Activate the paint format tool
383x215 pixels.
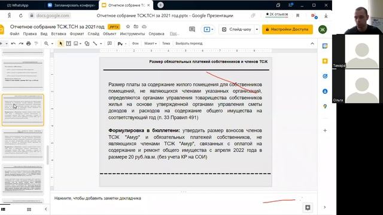[36, 44]
